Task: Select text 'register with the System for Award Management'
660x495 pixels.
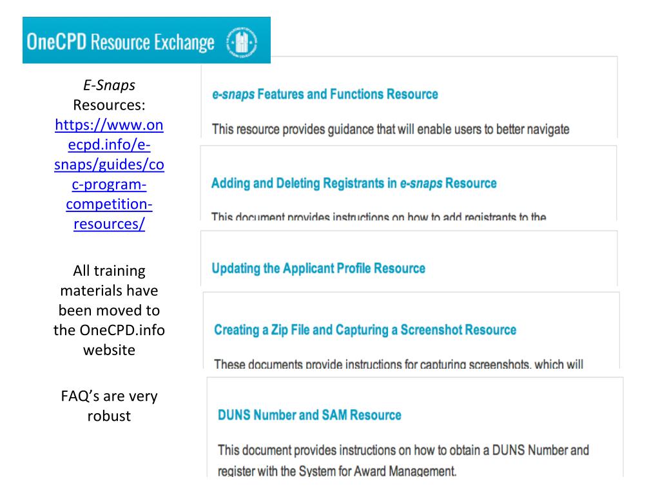Action: point(336,471)
